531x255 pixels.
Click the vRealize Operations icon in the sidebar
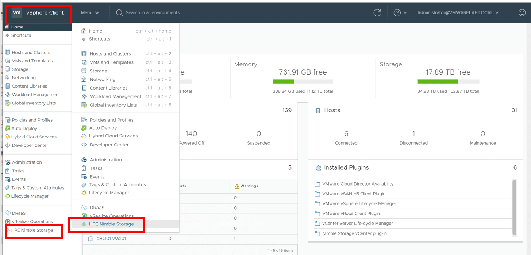pyautogui.click(x=8, y=221)
